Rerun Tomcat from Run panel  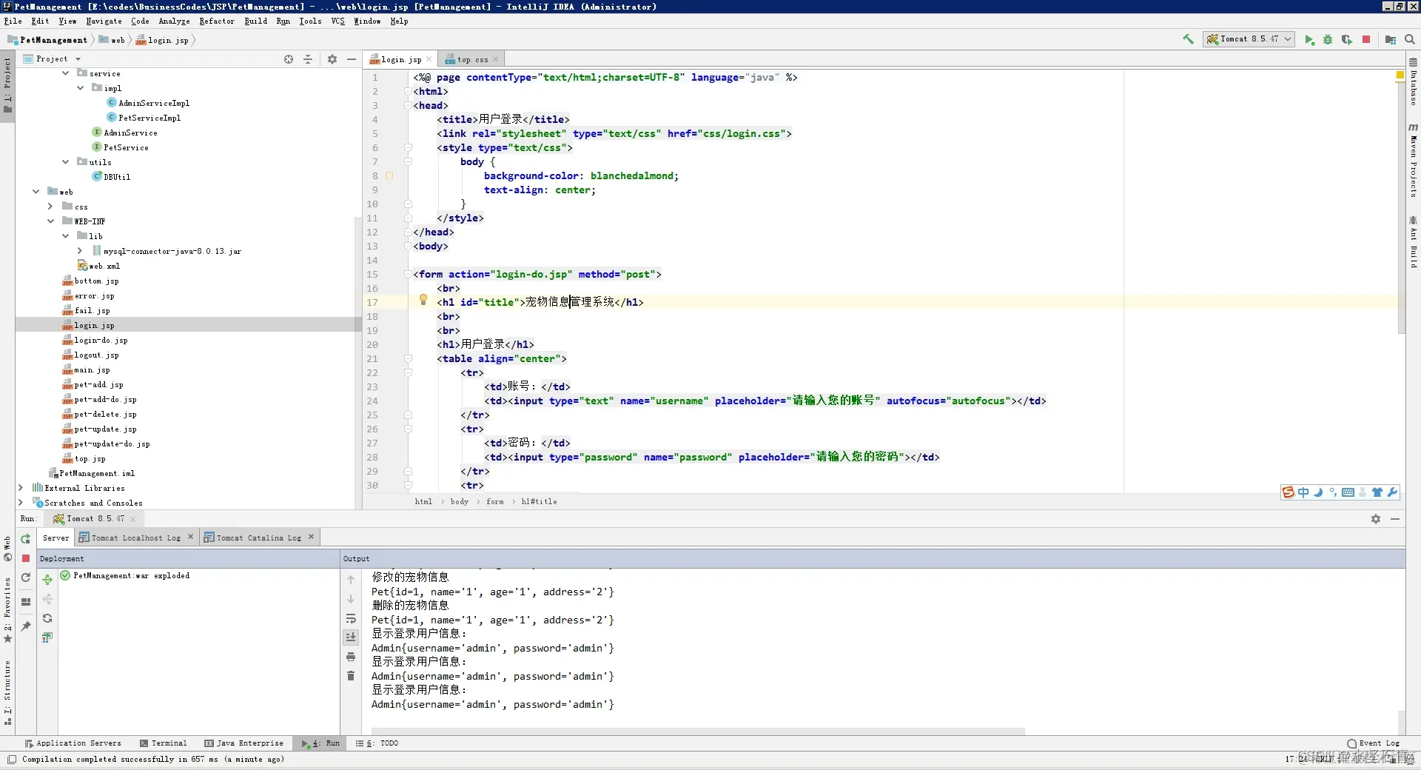tap(26, 539)
